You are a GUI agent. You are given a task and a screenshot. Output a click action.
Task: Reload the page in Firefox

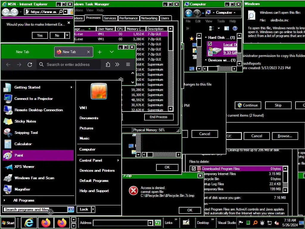[x=30, y=64]
